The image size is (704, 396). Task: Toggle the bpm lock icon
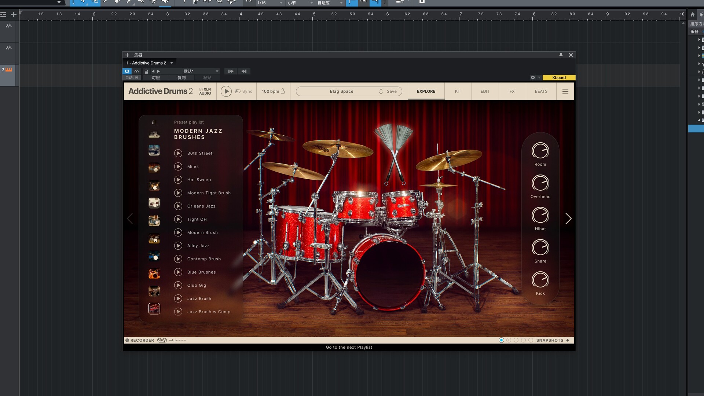(283, 91)
